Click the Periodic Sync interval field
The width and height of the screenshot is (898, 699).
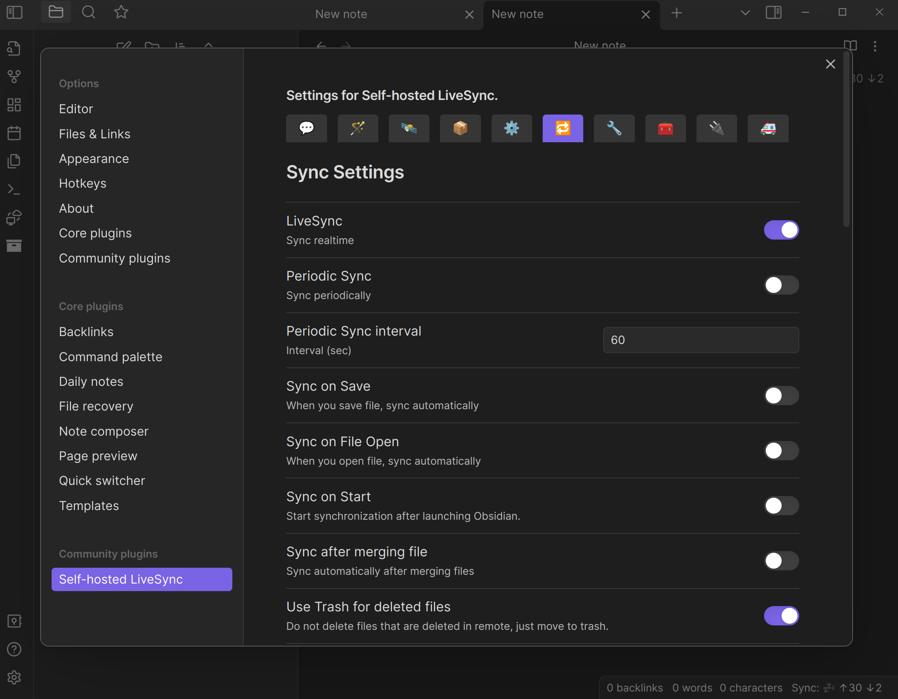tap(701, 340)
